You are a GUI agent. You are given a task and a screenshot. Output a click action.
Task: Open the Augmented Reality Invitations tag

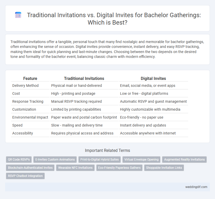click(185, 160)
